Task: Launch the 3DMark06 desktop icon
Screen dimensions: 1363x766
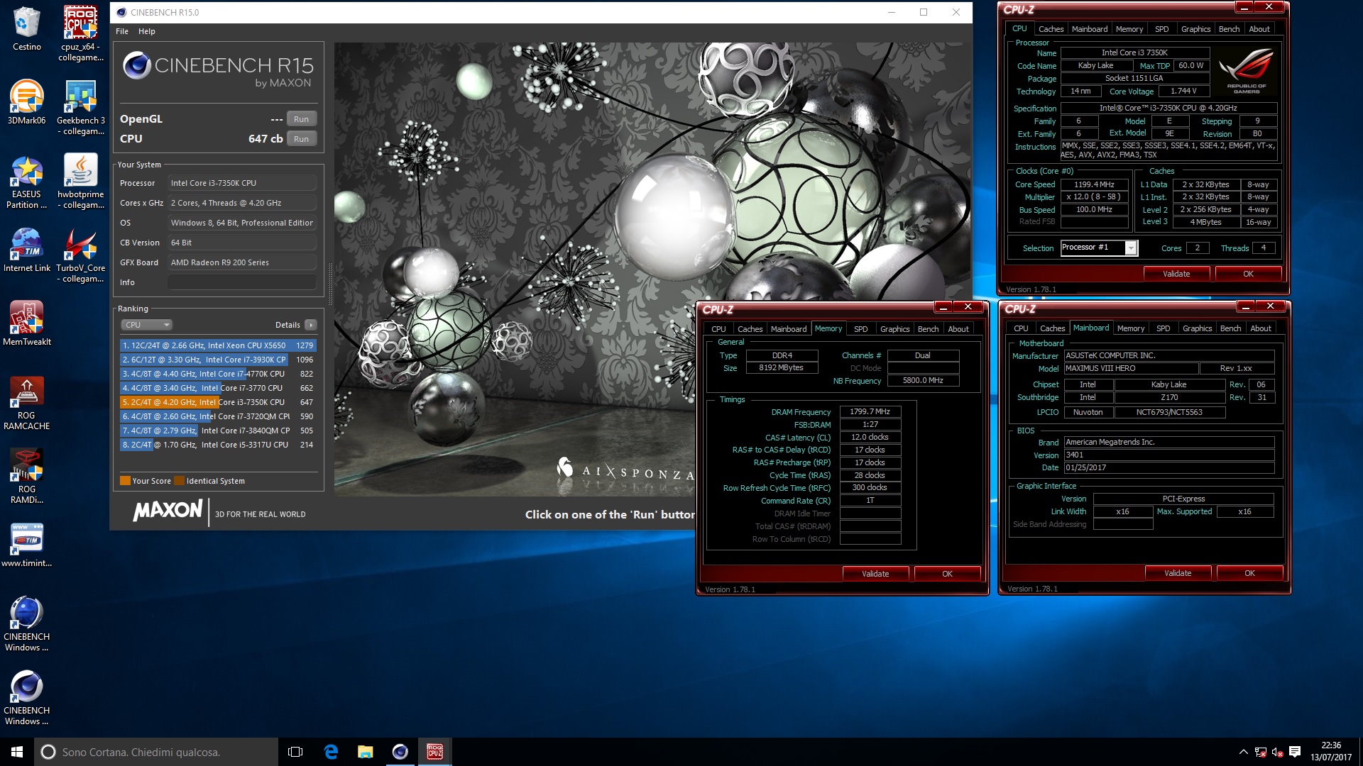Action: pyautogui.click(x=26, y=102)
